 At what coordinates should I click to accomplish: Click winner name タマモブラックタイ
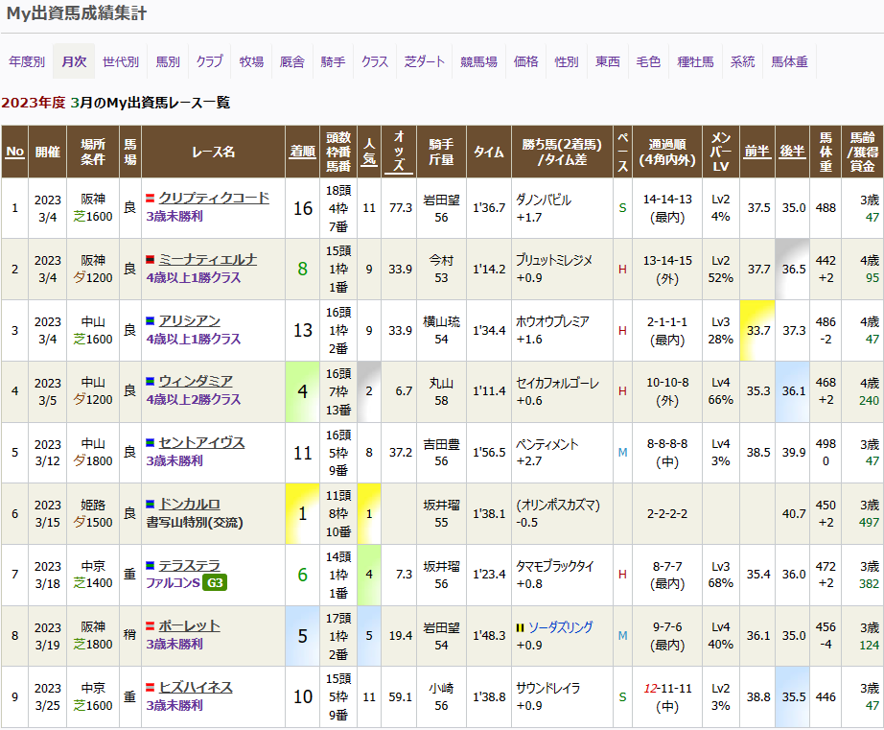point(555,566)
